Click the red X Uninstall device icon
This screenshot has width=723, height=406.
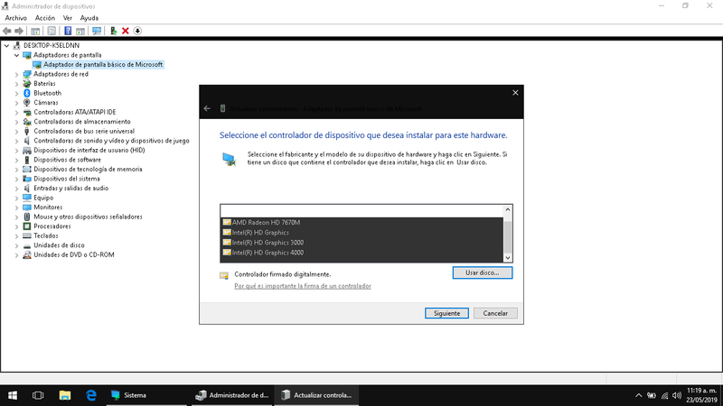tap(126, 31)
